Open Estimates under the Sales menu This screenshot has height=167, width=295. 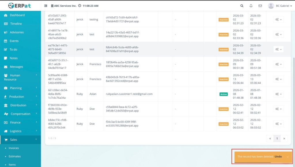pyautogui.click(x=14, y=156)
